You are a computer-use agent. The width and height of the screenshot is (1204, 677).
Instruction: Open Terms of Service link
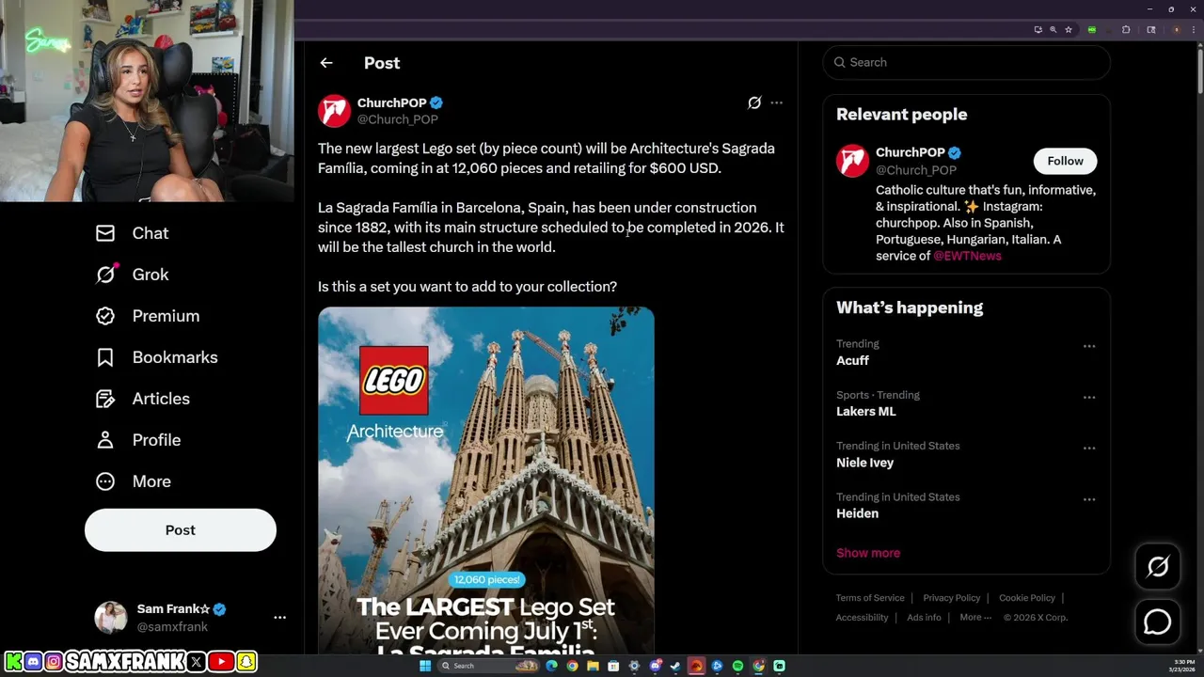(870, 598)
